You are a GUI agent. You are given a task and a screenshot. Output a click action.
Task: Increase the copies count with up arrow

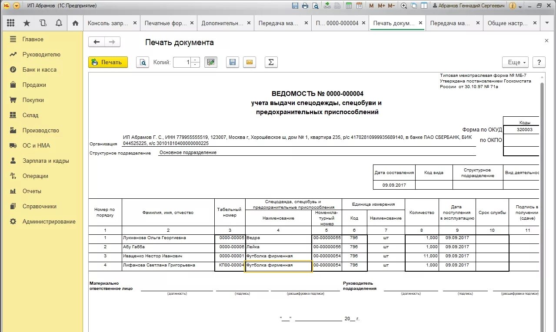tap(196, 60)
